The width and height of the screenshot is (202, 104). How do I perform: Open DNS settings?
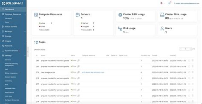[x=6, y=69]
